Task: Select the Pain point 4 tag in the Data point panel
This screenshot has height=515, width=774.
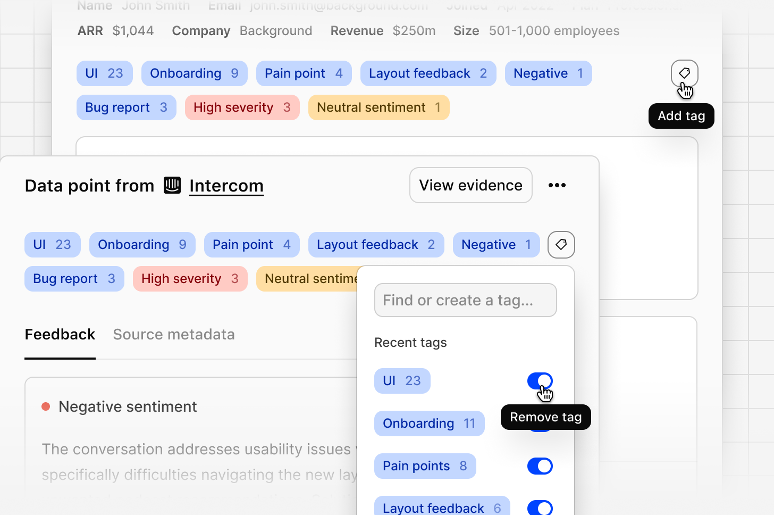Action: 252,245
